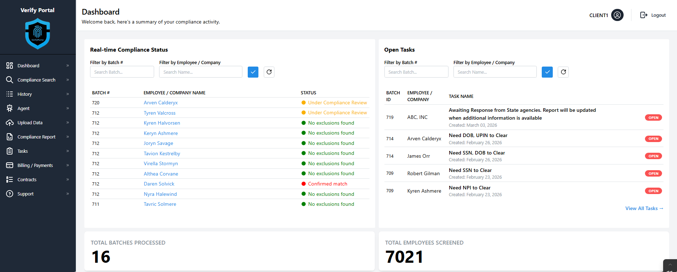
Task: Click OPEN badge for Arven Calderyx task
Action: [x=654, y=139]
